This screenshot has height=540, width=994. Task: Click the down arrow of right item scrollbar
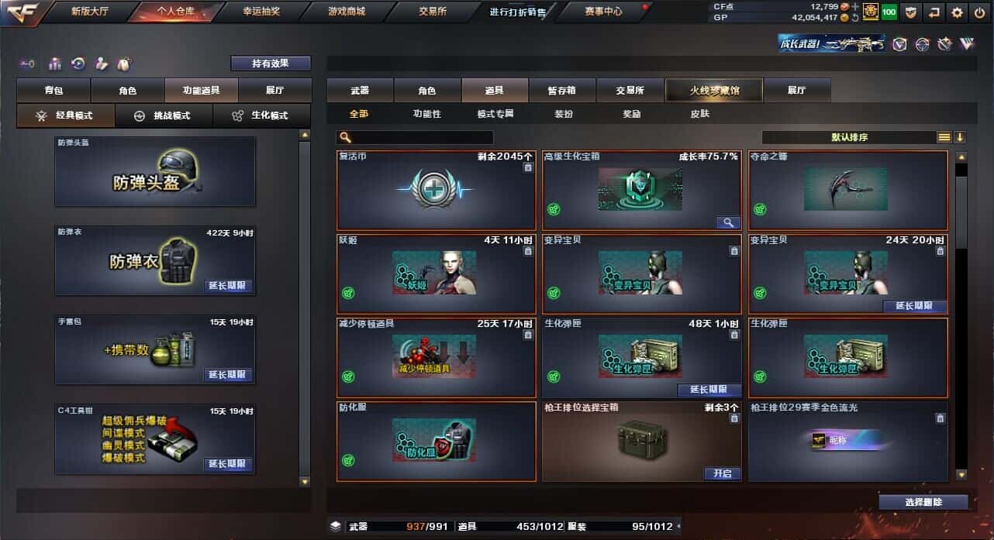click(961, 474)
